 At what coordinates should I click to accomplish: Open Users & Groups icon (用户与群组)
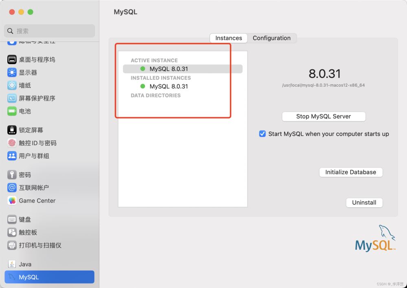(x=12, y=156)
